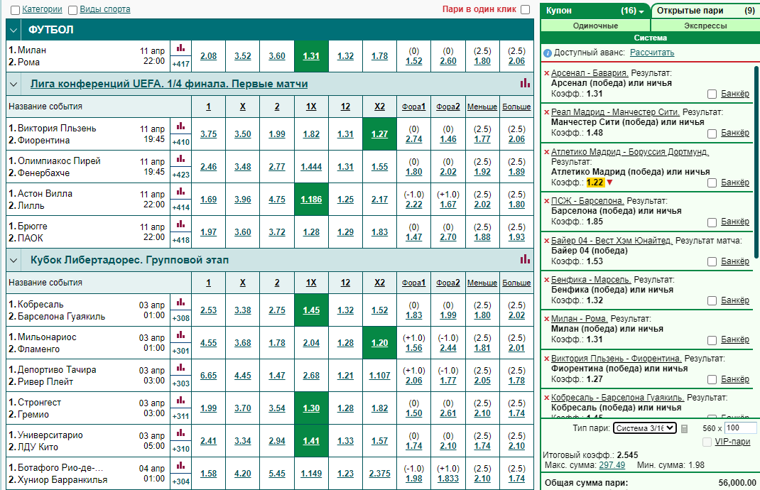The height and width of the screenshot is (490, 760).
Task: Select the Экспрессы coupon tab
Action: tap(705, 26)
